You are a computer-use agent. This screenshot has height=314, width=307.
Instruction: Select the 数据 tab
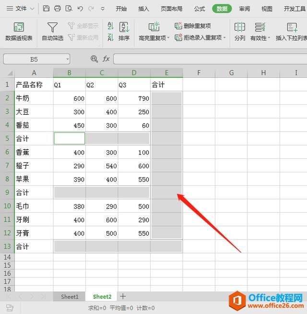tap(222, 9)
